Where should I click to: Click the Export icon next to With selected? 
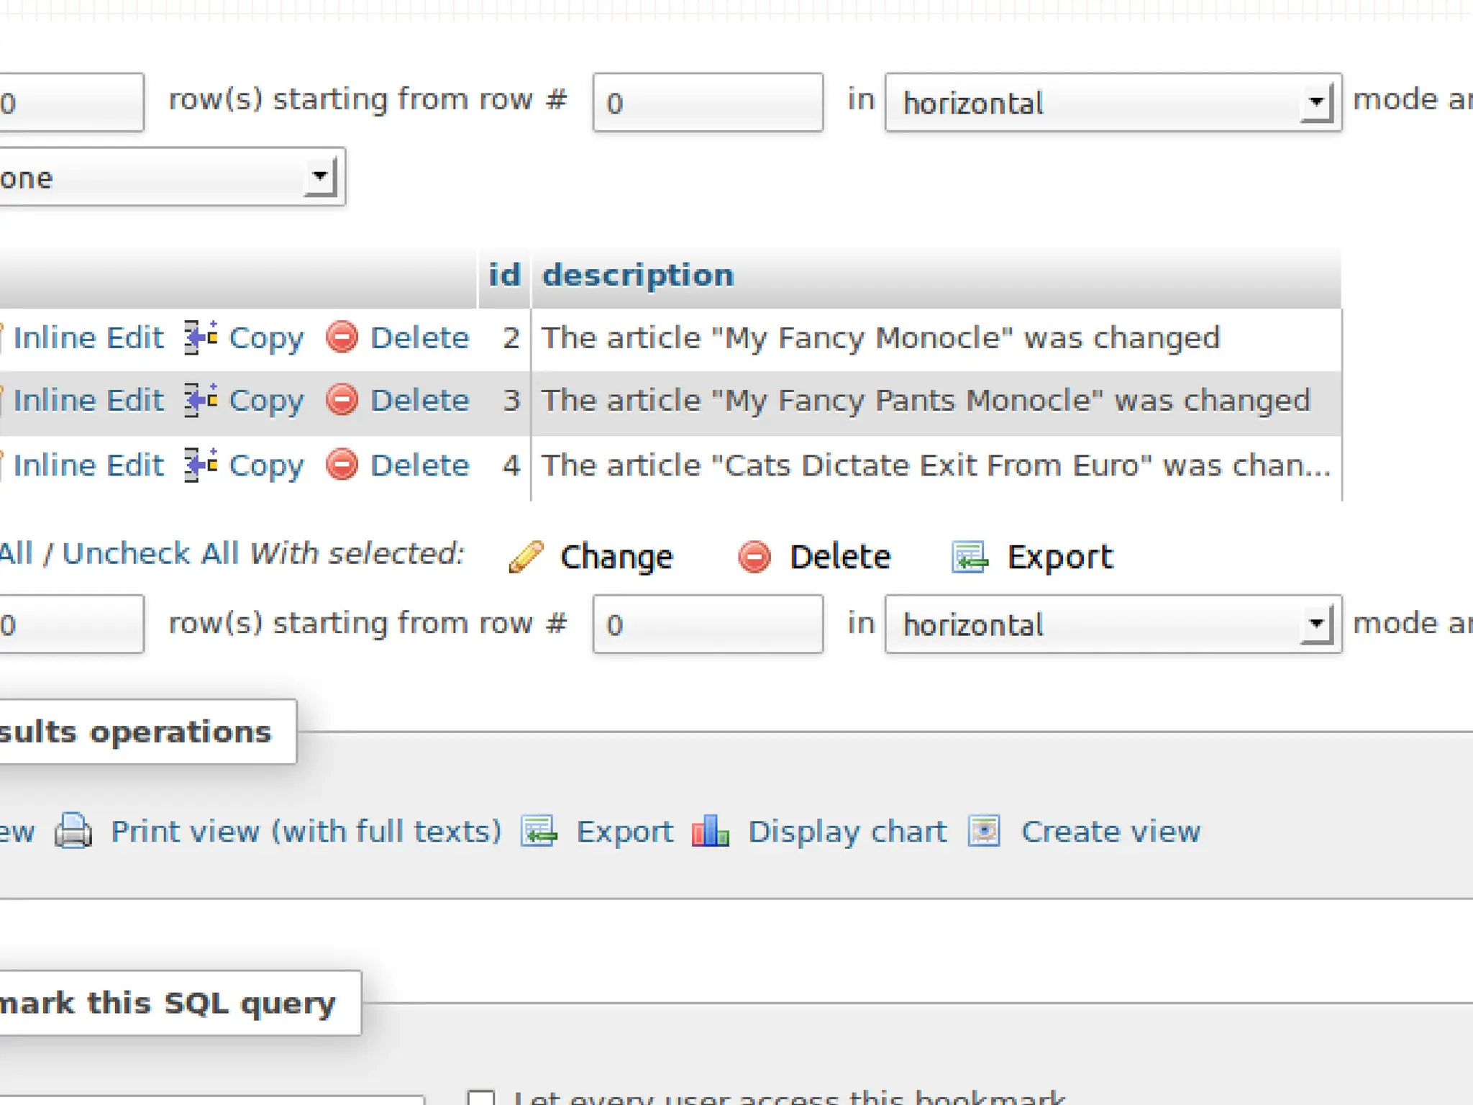pyautogui.click(x=970, y=557)
